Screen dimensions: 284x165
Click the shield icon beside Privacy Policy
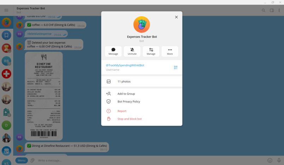coord(109,101)
